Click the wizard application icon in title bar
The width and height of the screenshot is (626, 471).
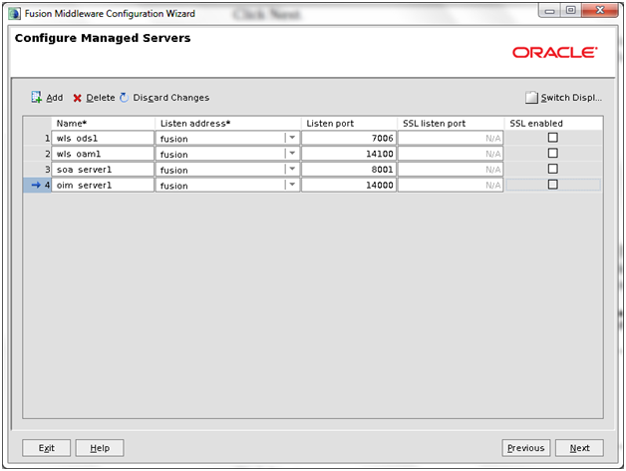pyautogui.click(x=14, y=14)
